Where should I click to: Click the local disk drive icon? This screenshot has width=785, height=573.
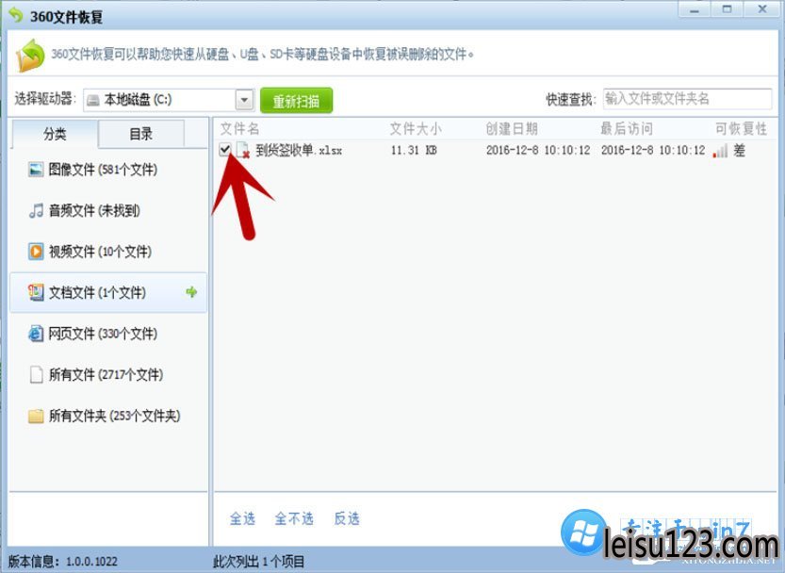pyautogui.click(x=92, y=100)
